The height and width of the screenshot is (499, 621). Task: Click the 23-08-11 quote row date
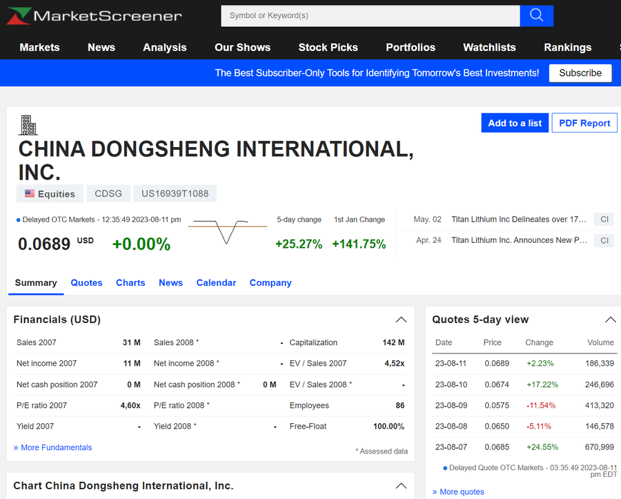click(x=451, y=364)
